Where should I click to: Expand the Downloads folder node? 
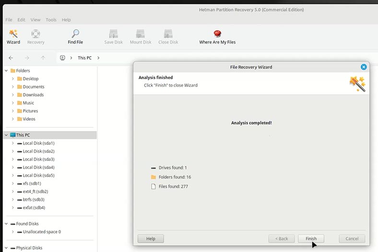(13, 95)
